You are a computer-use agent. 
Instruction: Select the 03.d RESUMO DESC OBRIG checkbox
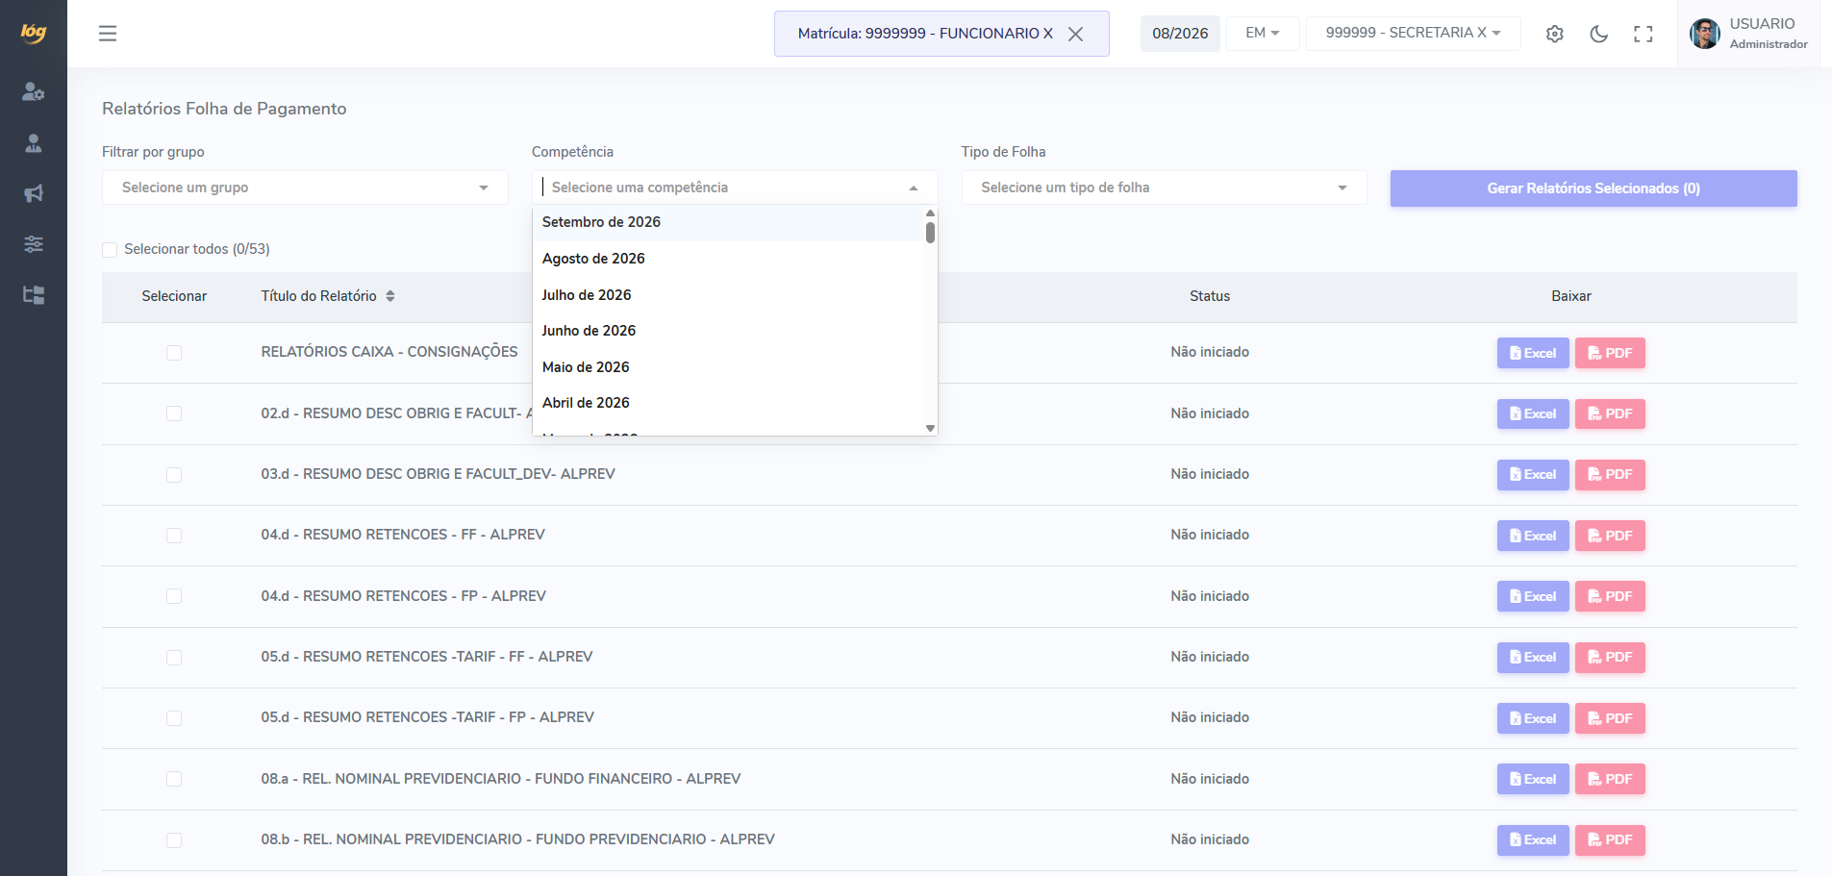click(x=174, y=475)
